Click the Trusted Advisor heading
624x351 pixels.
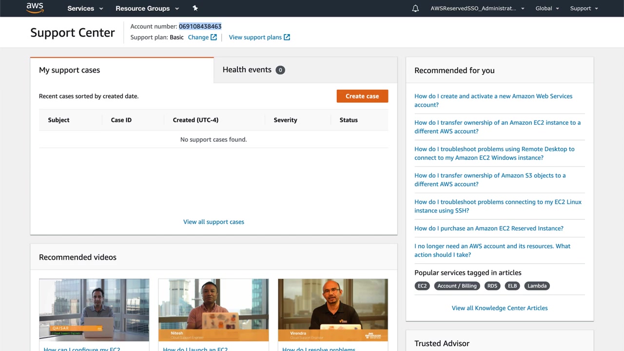coord(442,344)
